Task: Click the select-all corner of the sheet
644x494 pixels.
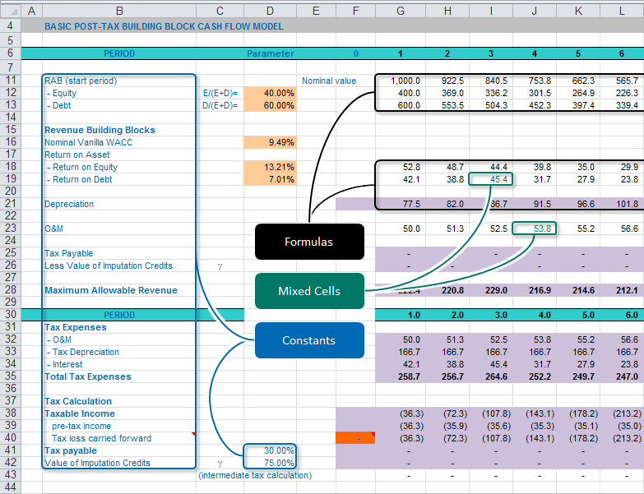Action: [10, 11]
